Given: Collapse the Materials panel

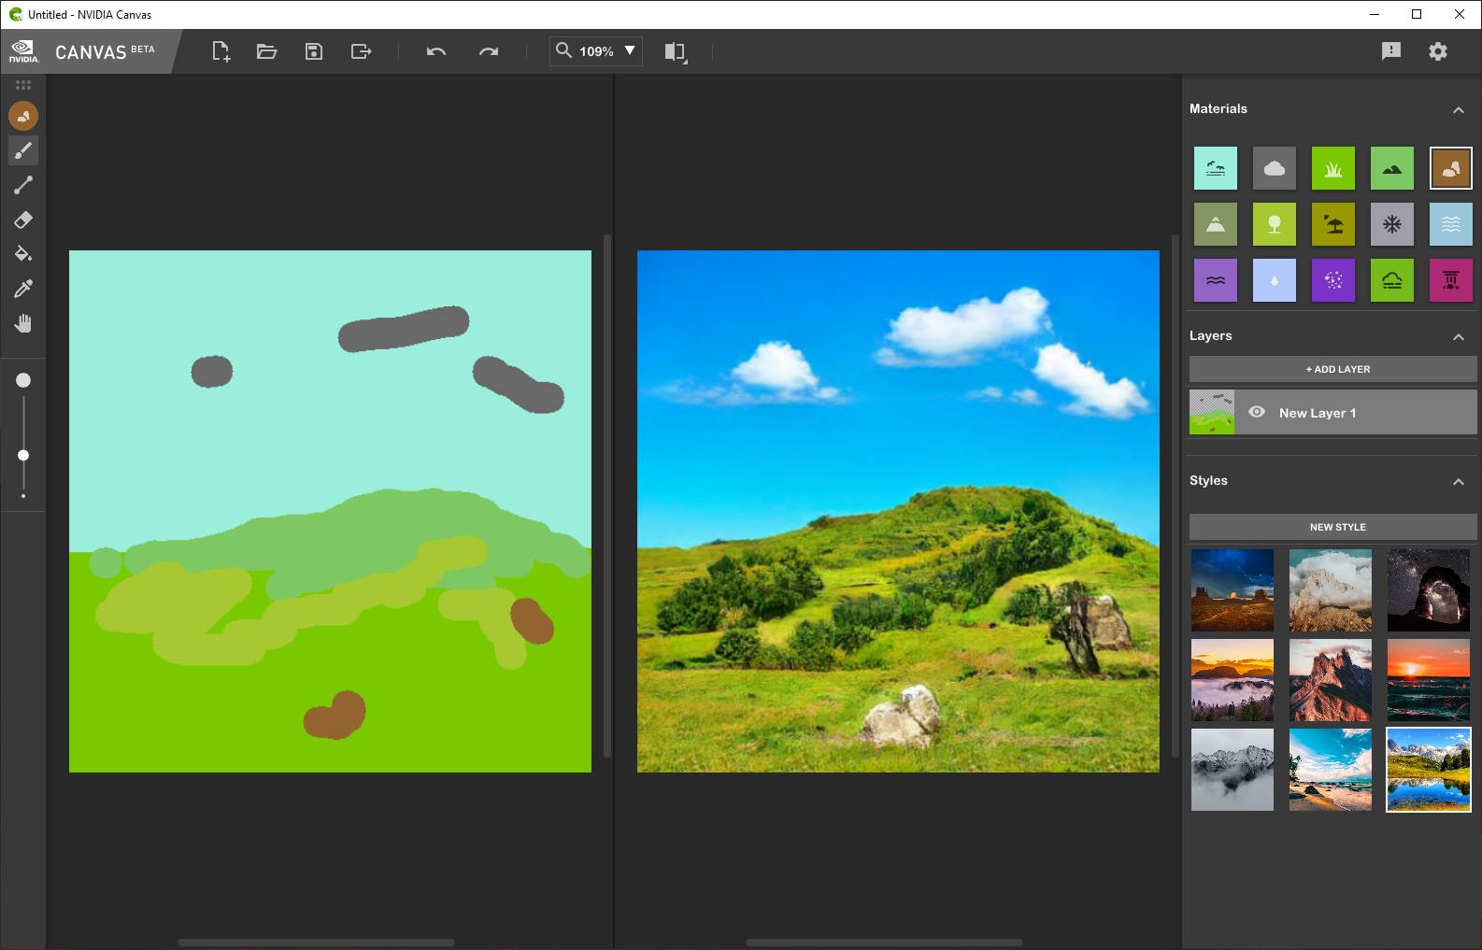Looking at the screenshot, I should click(x=1459, y=109).
